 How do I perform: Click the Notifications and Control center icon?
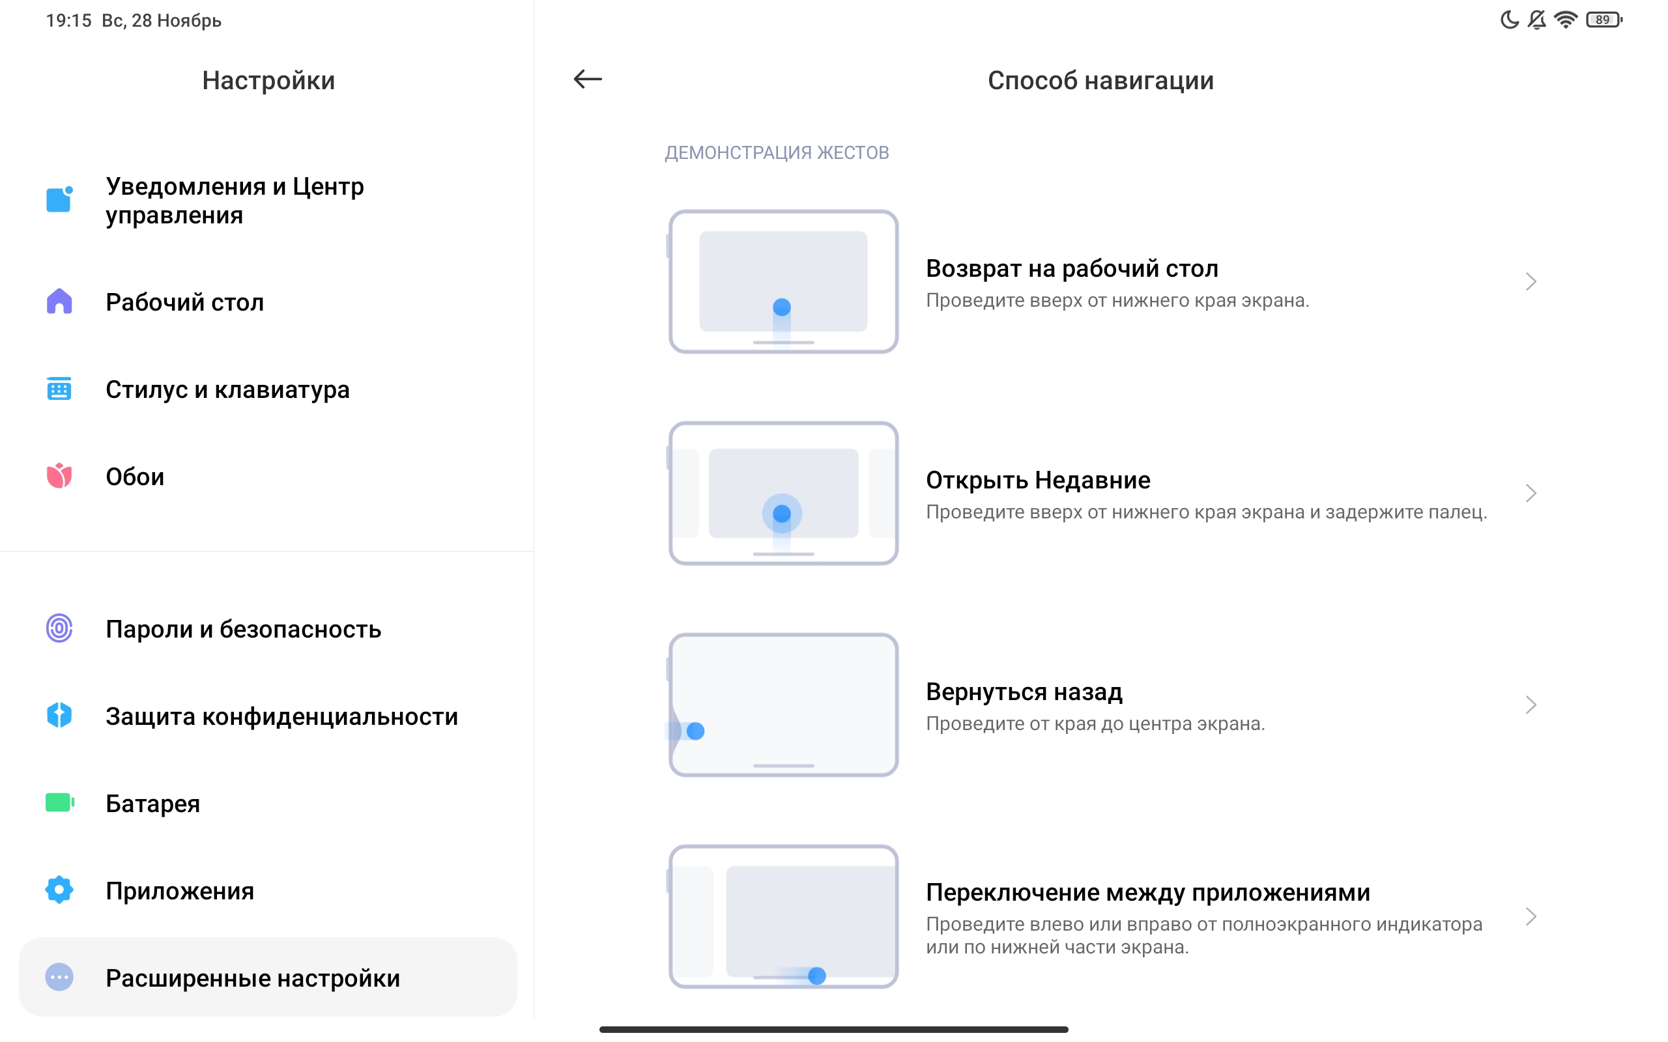pyautogui.click(x=59, y=200)
